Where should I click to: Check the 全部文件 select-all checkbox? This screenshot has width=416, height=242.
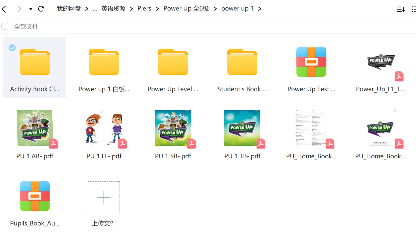[5, 26]
